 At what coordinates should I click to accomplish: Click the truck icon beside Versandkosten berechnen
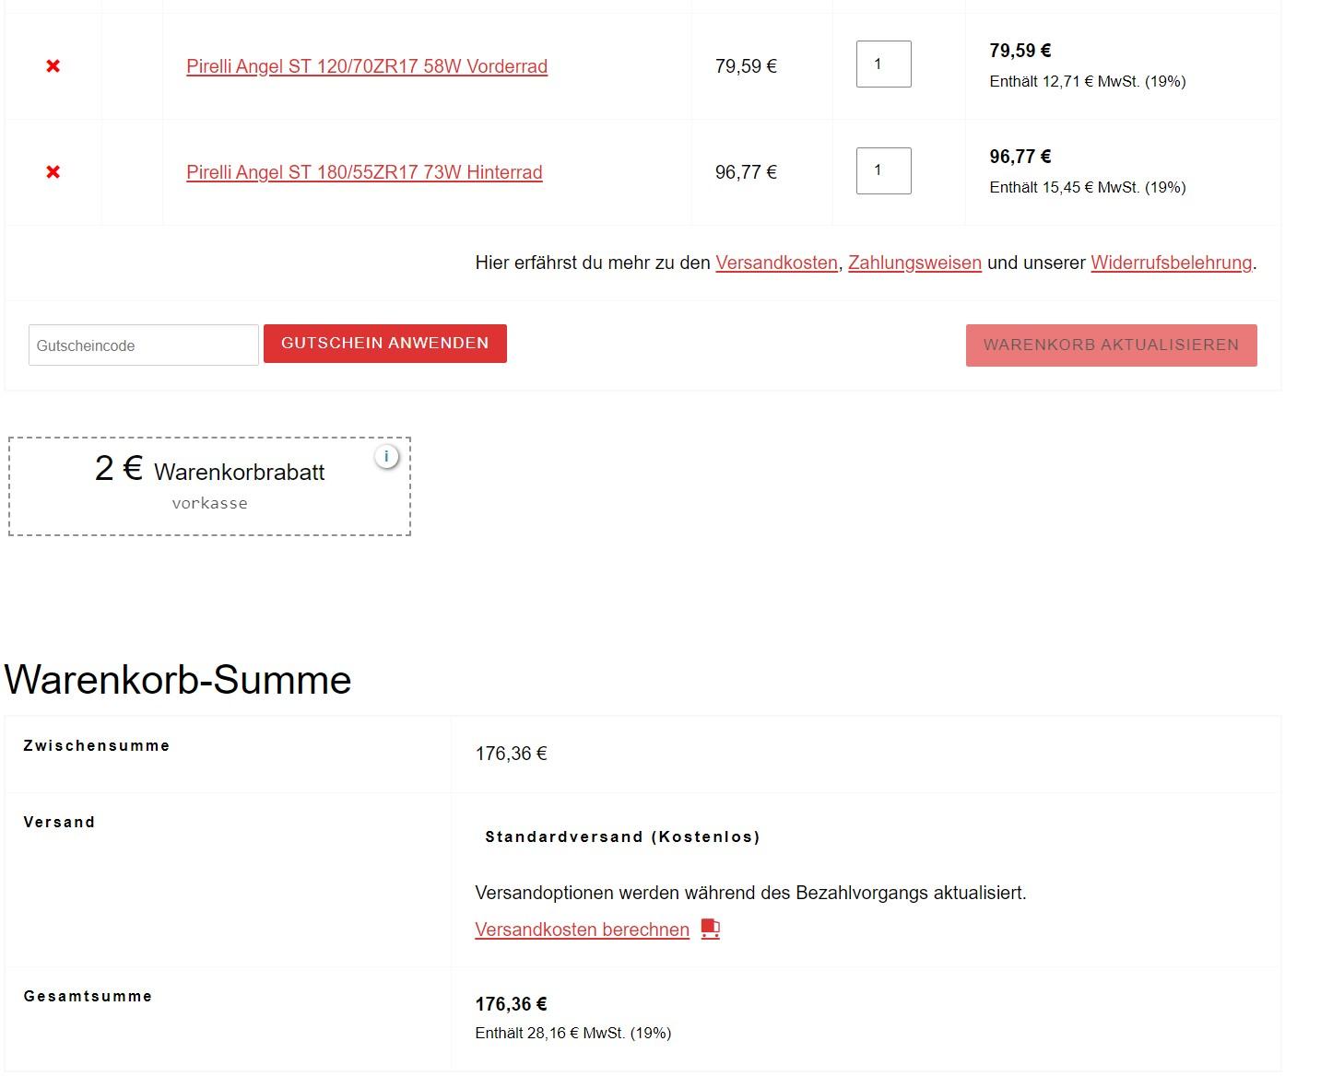point(710,929)
